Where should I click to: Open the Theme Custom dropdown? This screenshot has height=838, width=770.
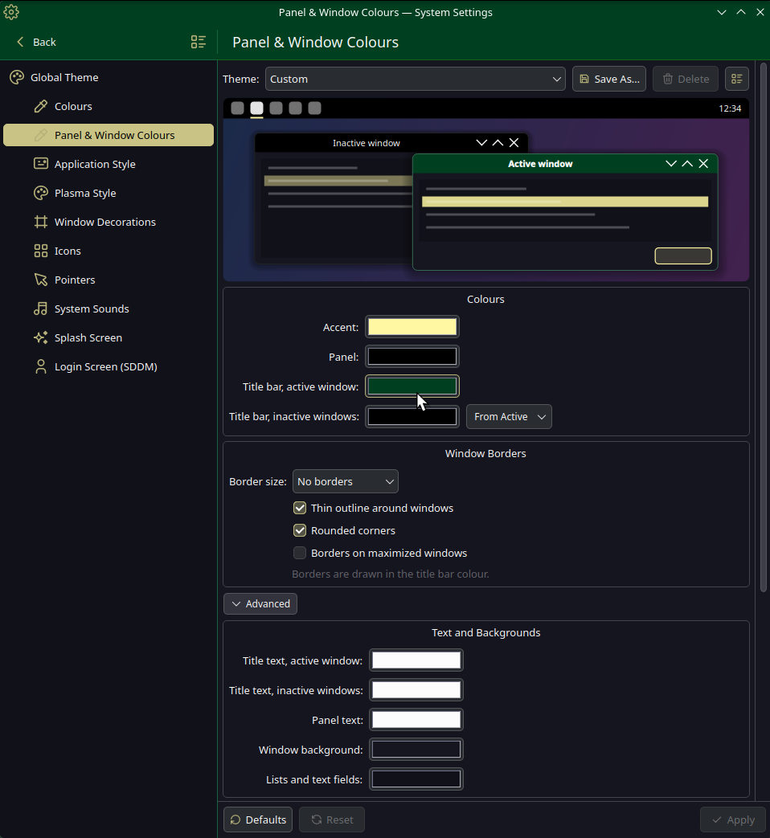(416, 79)
